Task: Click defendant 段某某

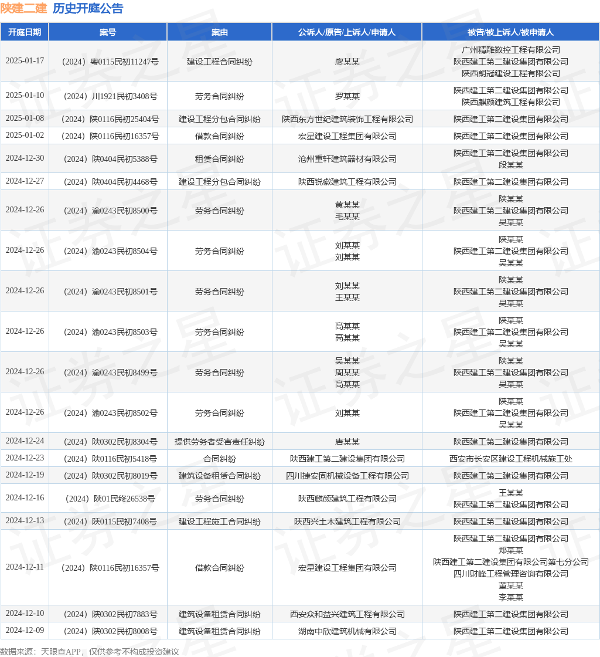Action: click(511, 165)
